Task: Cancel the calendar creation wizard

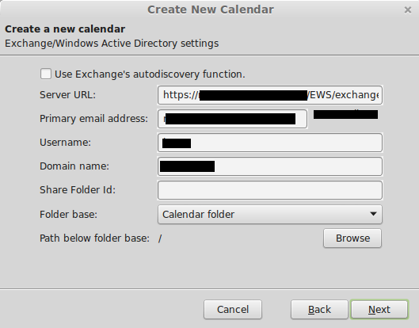Action: pos(233,310)
